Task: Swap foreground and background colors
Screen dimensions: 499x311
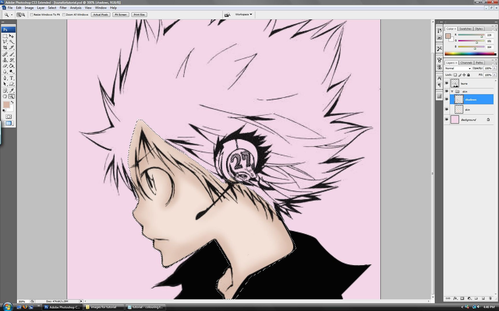Action: 12,102
